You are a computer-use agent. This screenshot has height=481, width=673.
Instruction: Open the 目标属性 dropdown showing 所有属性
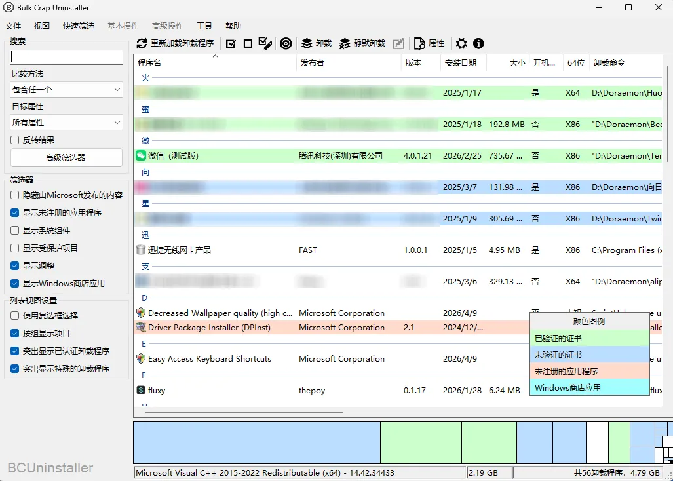(66, 123)
